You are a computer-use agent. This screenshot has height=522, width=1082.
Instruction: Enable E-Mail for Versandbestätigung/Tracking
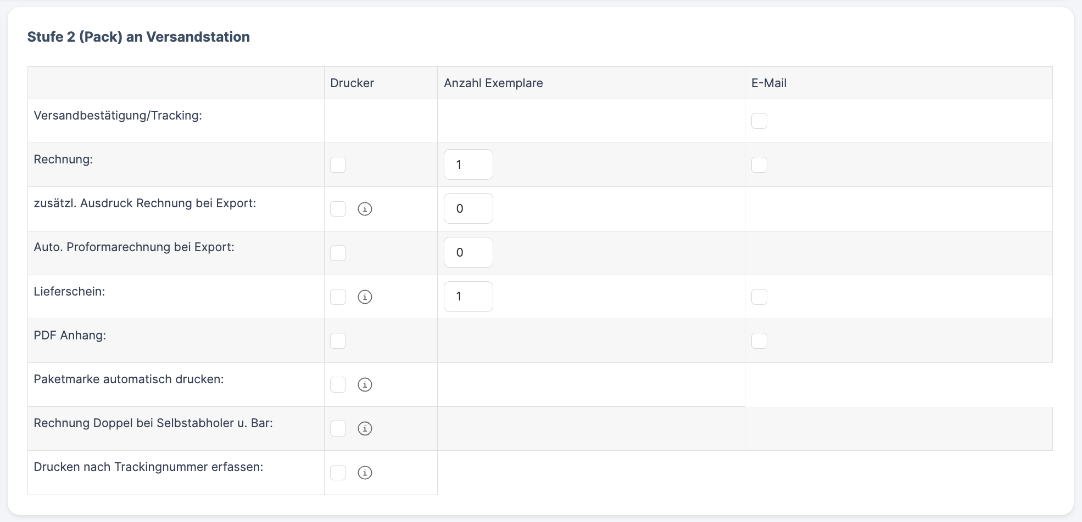[x=759, y=121]
